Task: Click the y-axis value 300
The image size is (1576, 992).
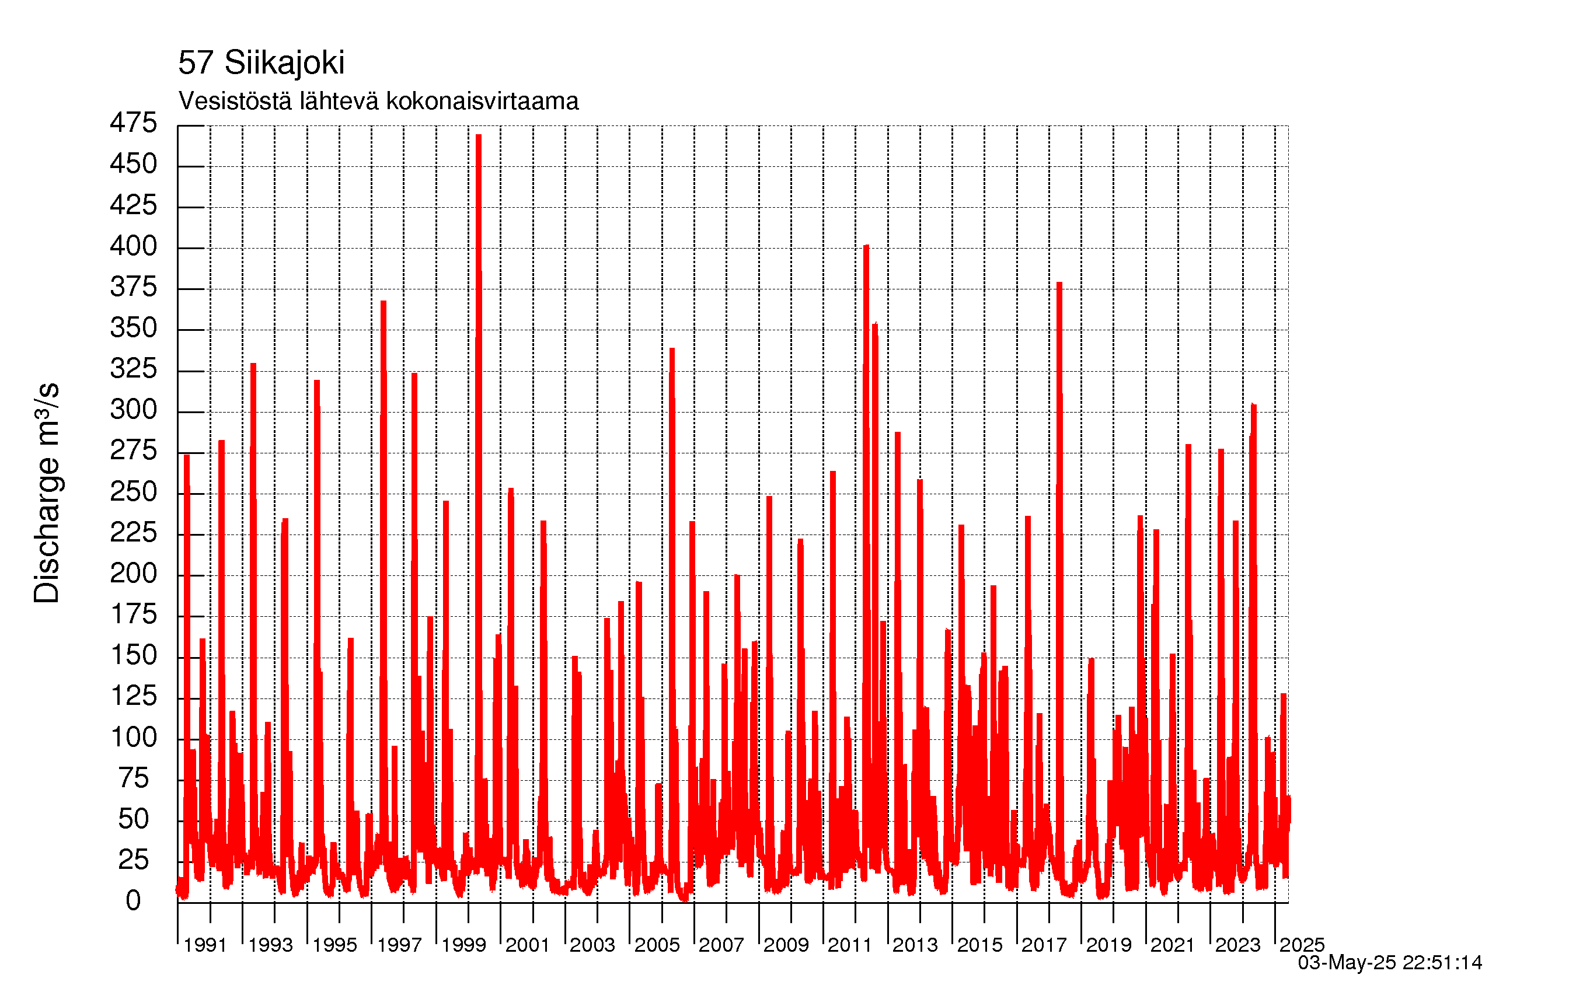Action: (x=134, y=410)
